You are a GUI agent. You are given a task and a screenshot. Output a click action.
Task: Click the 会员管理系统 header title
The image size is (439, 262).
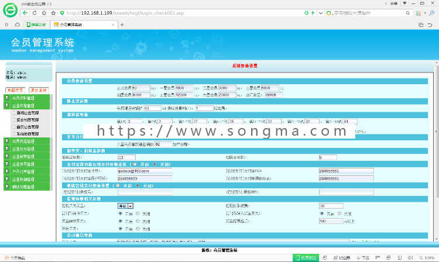pos(43,43)
